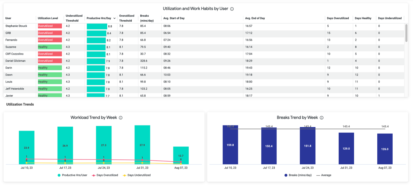Click breaks bar labeled 129.0
The height and width of the screenshot is (185, 413).
click(x=346, y=149)
